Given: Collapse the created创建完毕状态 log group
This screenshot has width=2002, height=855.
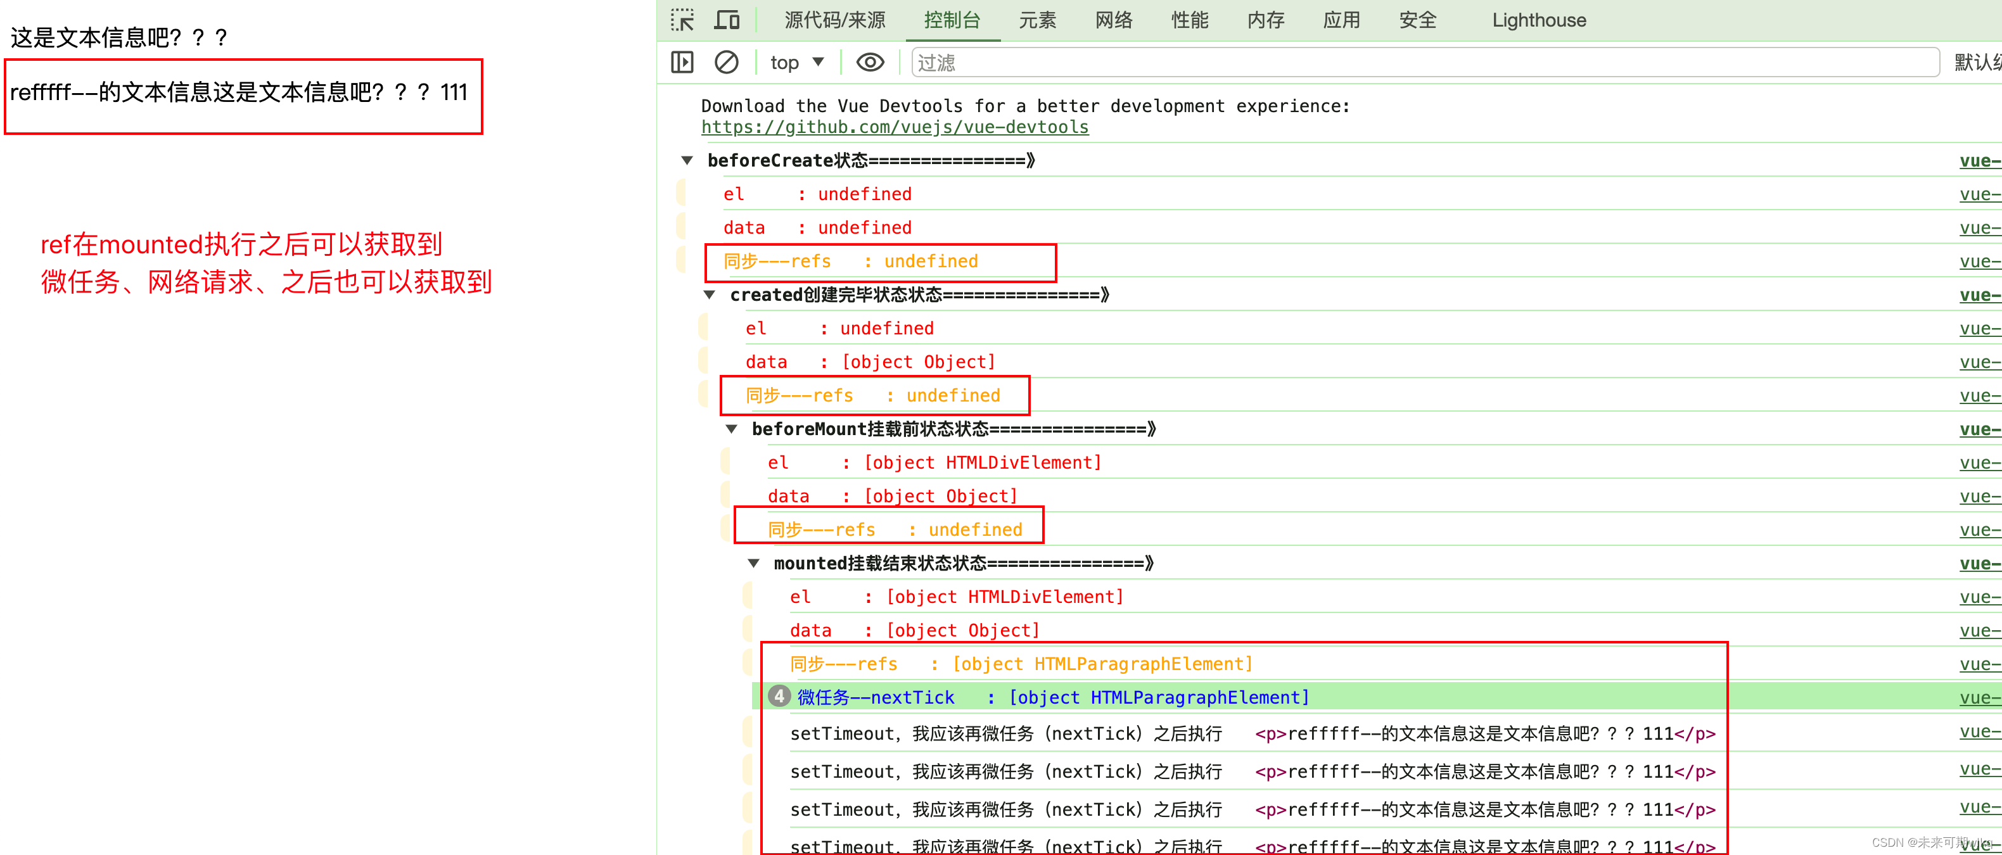Looking at the screenshot, I should pyautogui.click(x=709, y=295).
